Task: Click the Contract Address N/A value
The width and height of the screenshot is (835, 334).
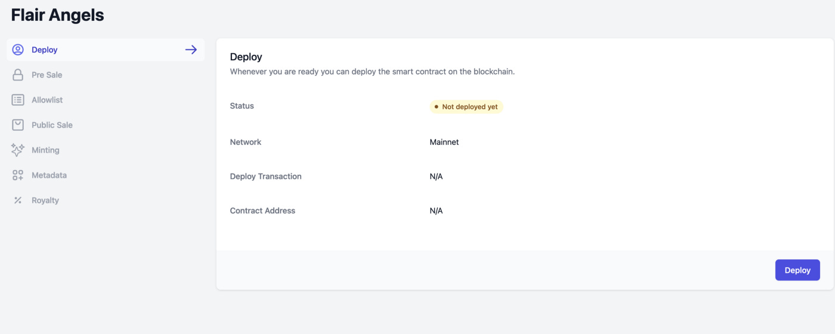Action: (x=436, y=211)
